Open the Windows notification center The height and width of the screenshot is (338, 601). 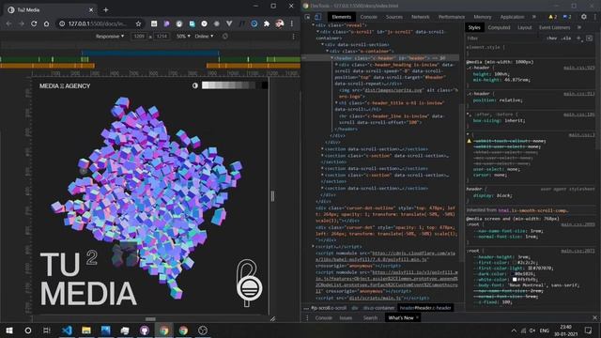coord(589,330)
